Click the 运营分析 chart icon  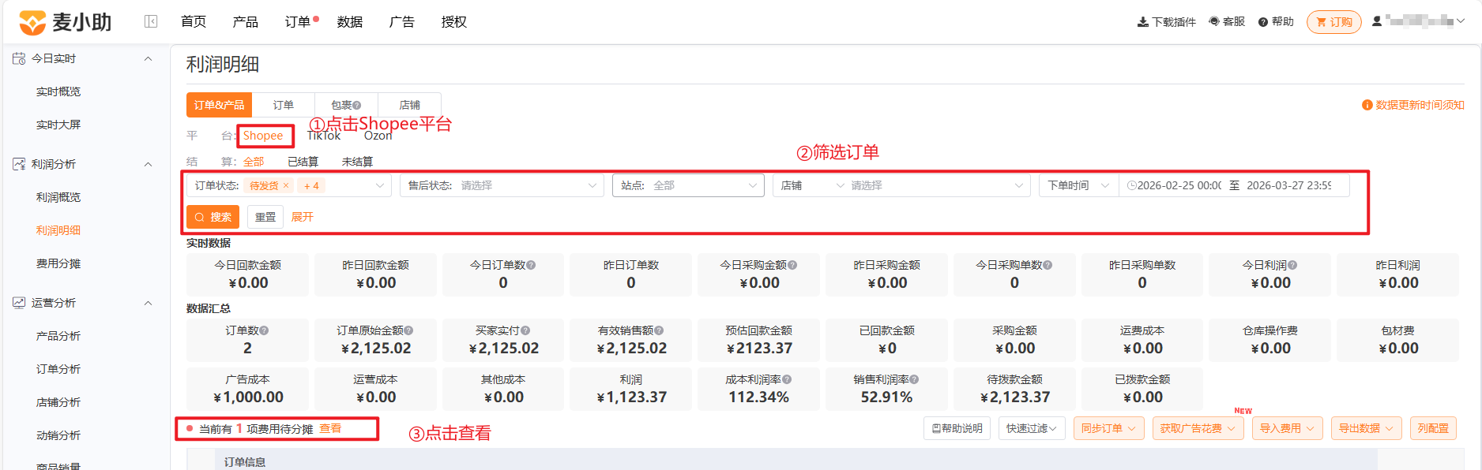(19, 303)
